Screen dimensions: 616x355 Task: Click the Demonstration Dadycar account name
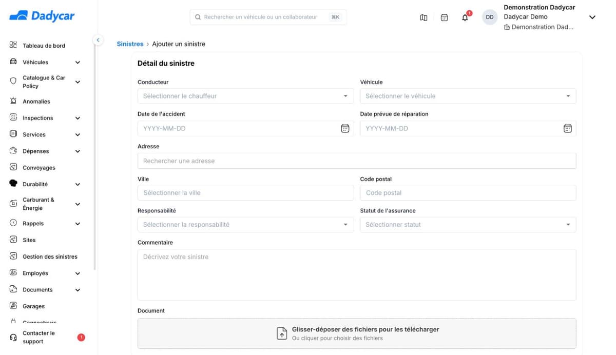click(x=540, y=7)
